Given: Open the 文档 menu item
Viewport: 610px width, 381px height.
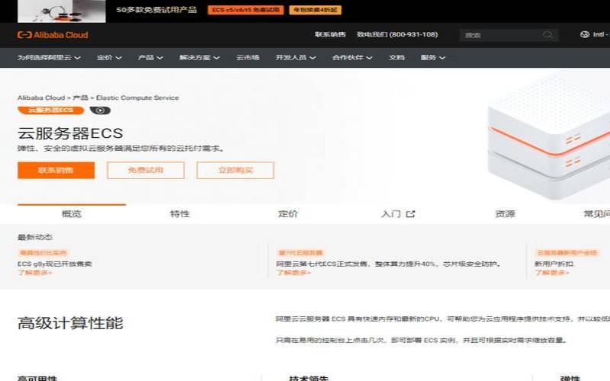Looking at the screenshot, I should pos(396,58).
